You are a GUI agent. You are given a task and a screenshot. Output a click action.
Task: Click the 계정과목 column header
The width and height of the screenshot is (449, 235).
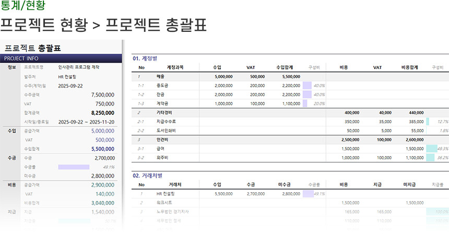(175, 67)
